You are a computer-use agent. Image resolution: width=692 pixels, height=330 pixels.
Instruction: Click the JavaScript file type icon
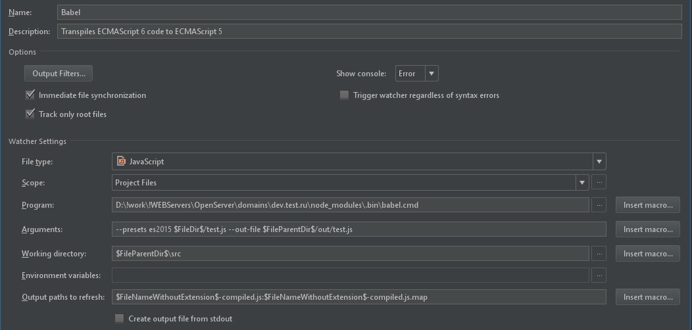121,161
